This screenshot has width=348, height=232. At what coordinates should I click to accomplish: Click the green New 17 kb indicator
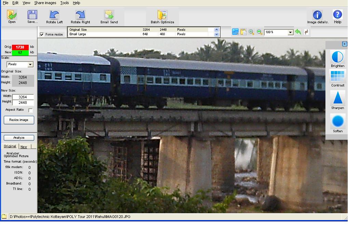tap(20, 53)
